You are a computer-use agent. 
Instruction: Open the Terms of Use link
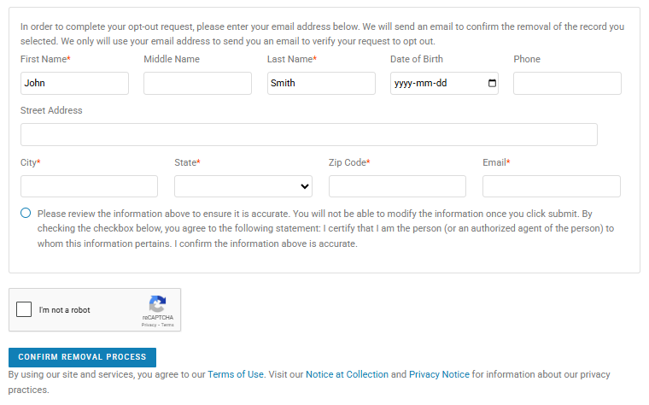click(236, 374)
